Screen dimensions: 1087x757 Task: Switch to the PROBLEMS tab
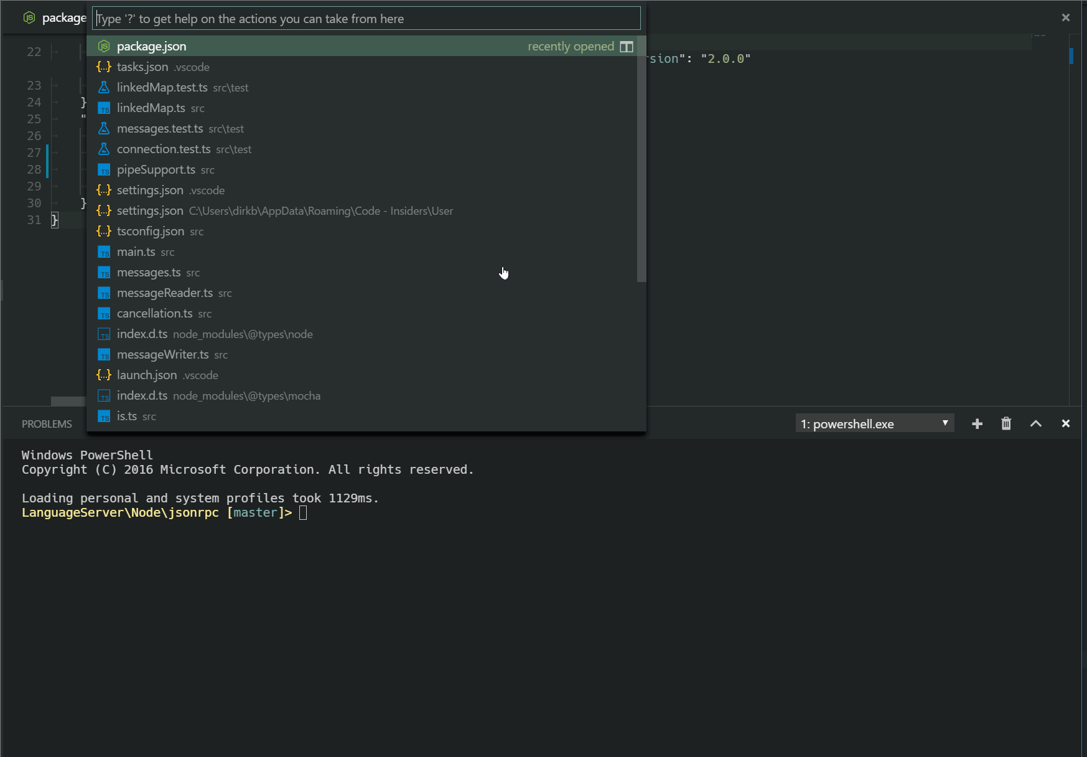47,423
